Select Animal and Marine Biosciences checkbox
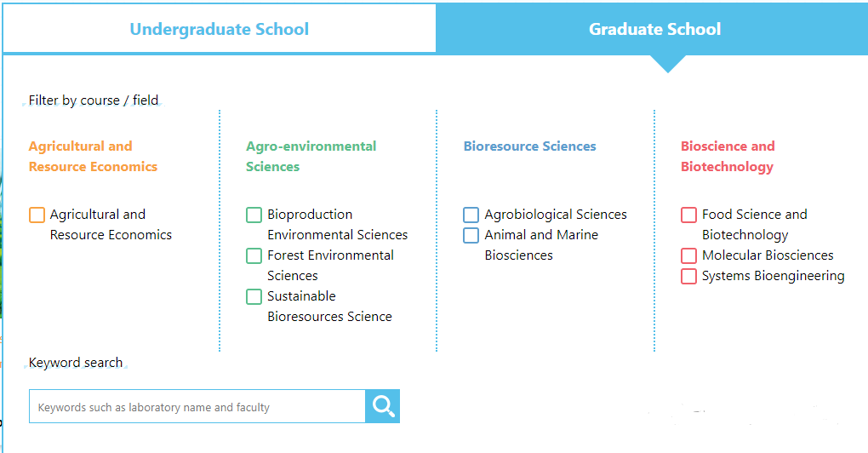Viewport: 868px width, 453px height. click(x=471, y=235)
